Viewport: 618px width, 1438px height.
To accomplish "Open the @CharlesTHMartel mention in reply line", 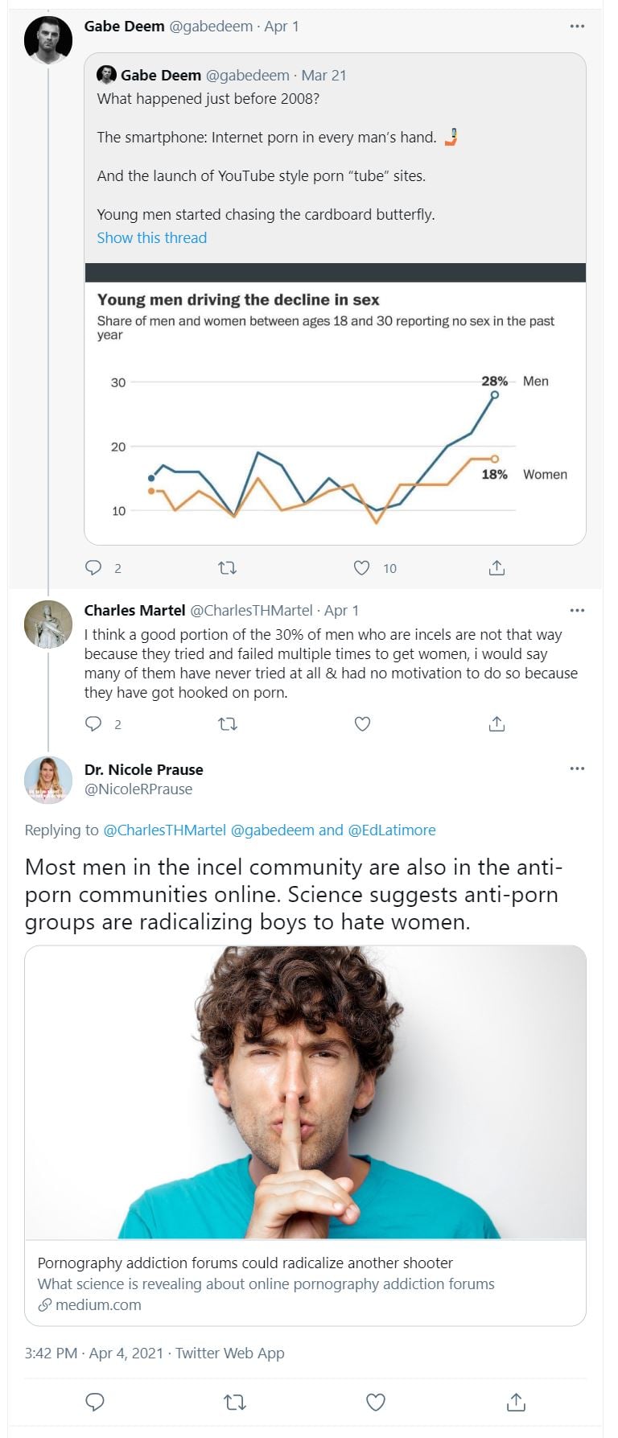I will click(x=164, y=830).
